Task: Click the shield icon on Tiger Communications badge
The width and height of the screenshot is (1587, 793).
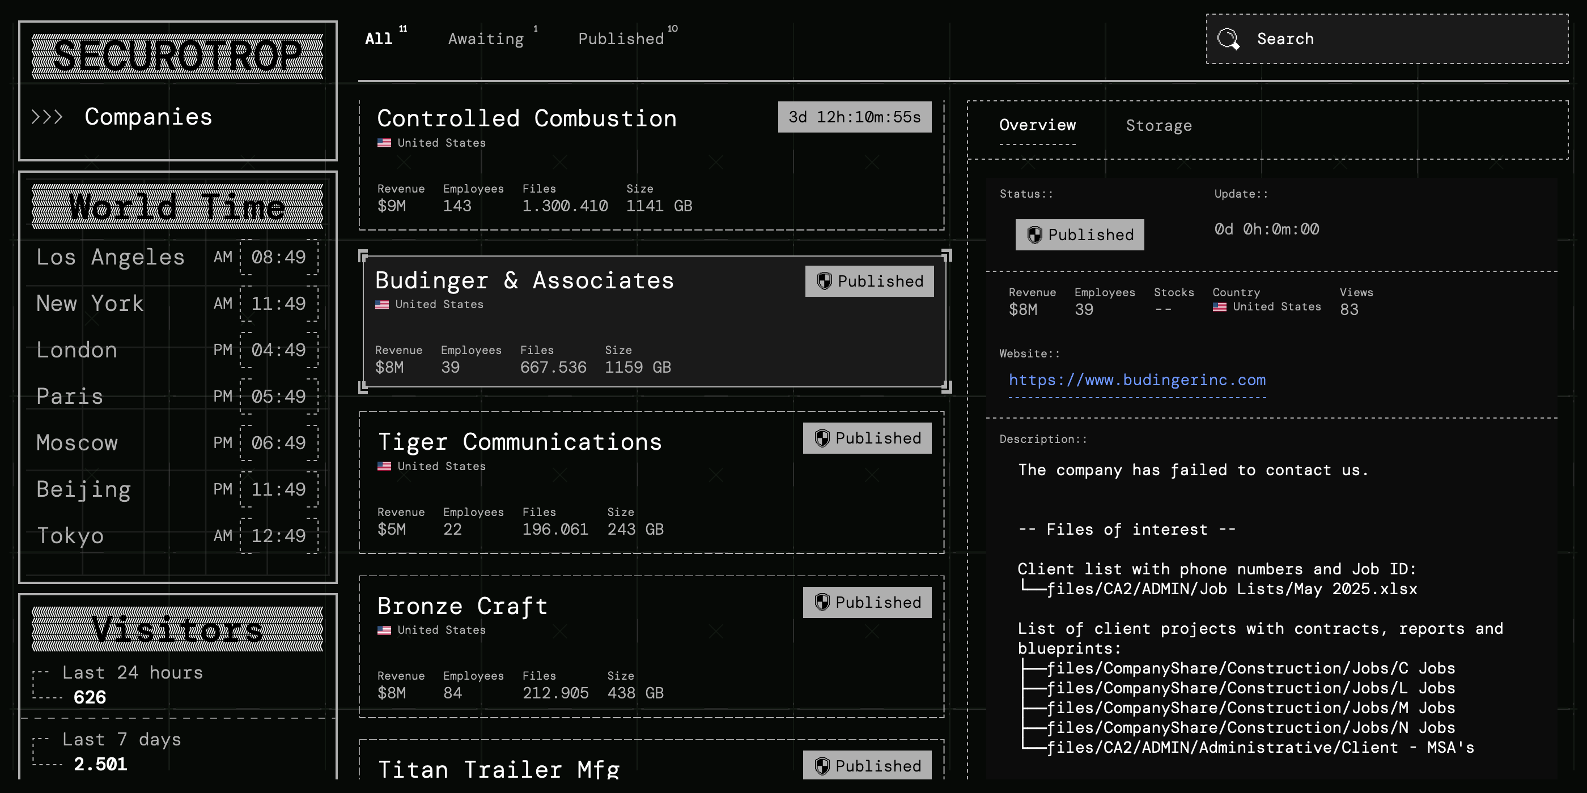Action: click(x=822, y=438)
